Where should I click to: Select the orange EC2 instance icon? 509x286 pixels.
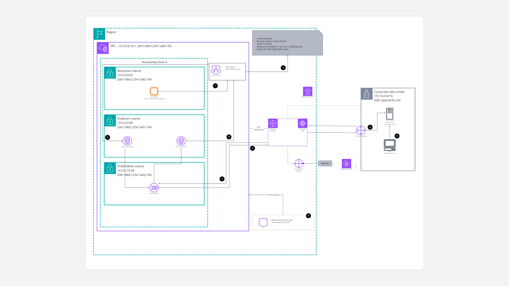tap(154, 91)
